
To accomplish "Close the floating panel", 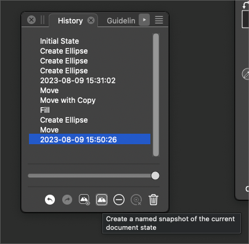I will 31,20.
